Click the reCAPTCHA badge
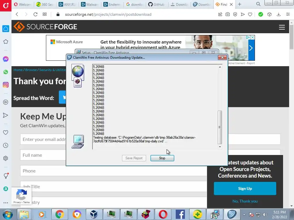 point(21,196)
